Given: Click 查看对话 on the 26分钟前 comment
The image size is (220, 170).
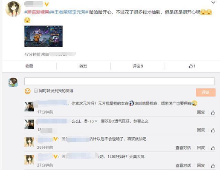Looking at the screenshot, I should pos(183,148).
